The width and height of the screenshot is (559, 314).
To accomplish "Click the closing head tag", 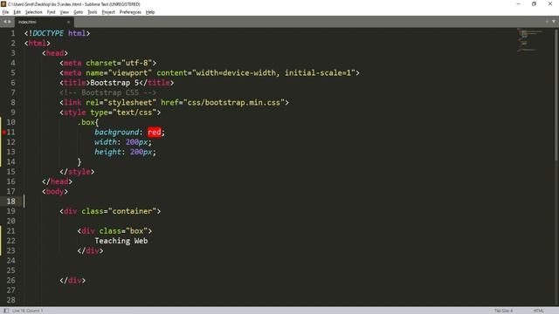I will [57, 182].
